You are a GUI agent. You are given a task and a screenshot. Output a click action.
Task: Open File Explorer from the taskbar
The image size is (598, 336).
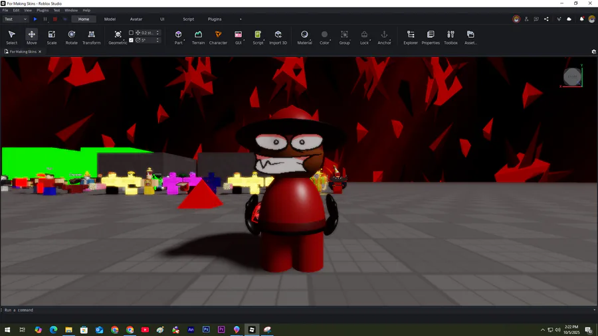[x=68, y=329]
